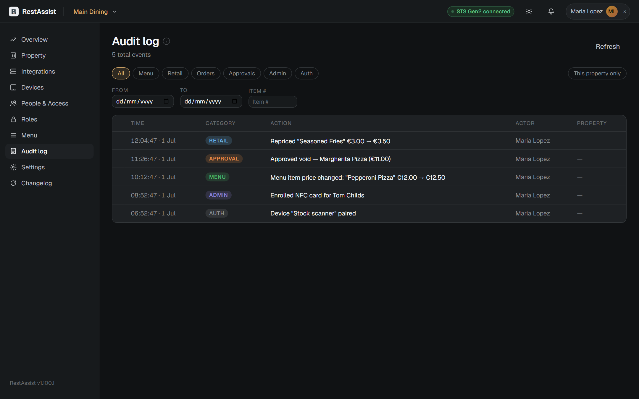Click the RestAssist logo icon
The height and width of the screenshot is (399, 639).
click(x=14, y=12)
